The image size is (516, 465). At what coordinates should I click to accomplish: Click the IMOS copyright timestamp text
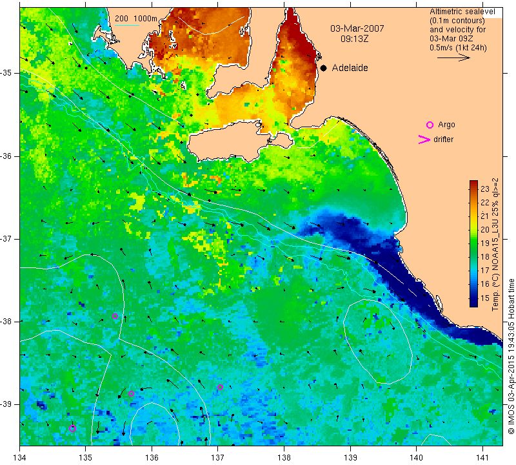click(511, 356)
